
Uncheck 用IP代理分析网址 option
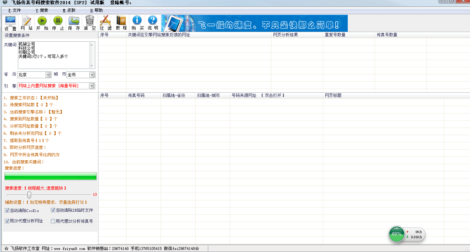coord(7,221)
